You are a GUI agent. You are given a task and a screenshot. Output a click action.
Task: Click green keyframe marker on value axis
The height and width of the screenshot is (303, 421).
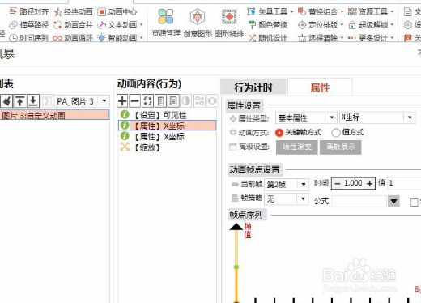236,267
